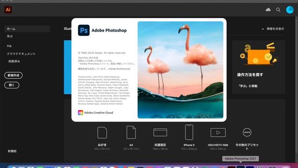Click the 操作方法を探す heading
Image resolution: width=298 pixels, height=168 pixels.
point(250,75)
